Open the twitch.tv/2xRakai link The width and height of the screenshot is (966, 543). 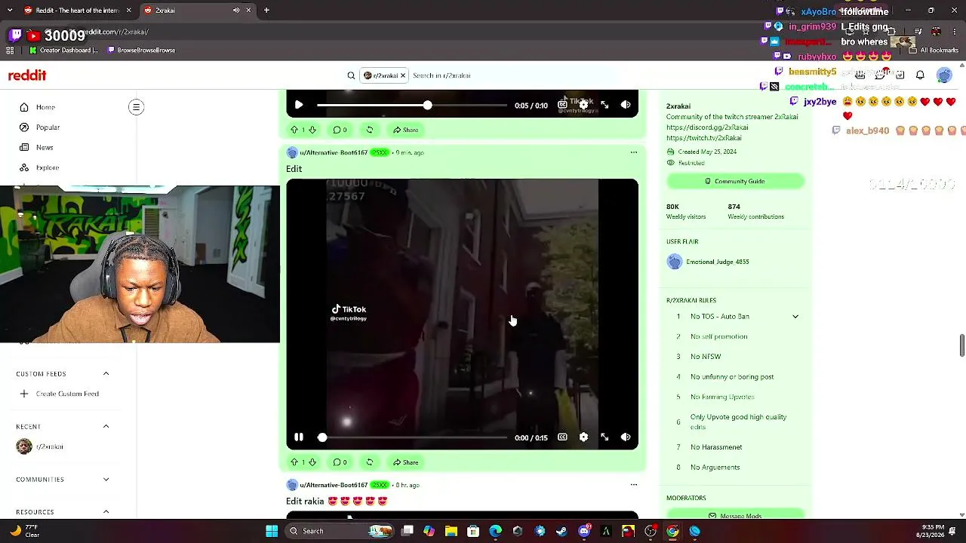[703, 138]
